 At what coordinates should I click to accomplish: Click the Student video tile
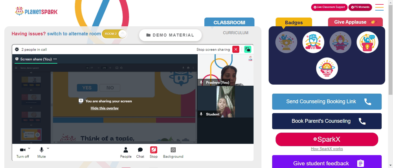coord(226,102)
